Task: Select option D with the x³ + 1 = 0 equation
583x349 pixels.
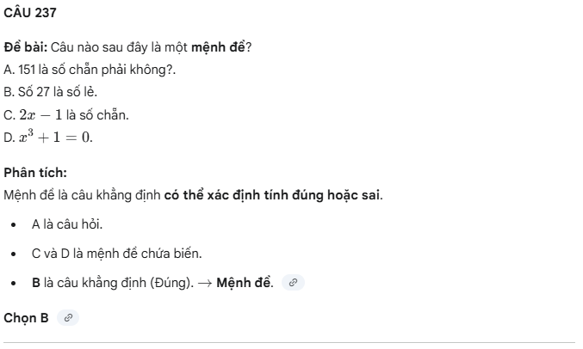Action: point(48,137)
